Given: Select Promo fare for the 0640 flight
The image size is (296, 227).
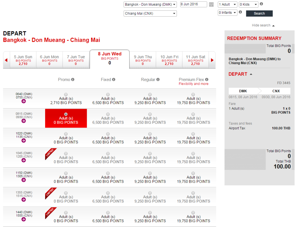Looking at the screenshot, I should tap(66, 95).
